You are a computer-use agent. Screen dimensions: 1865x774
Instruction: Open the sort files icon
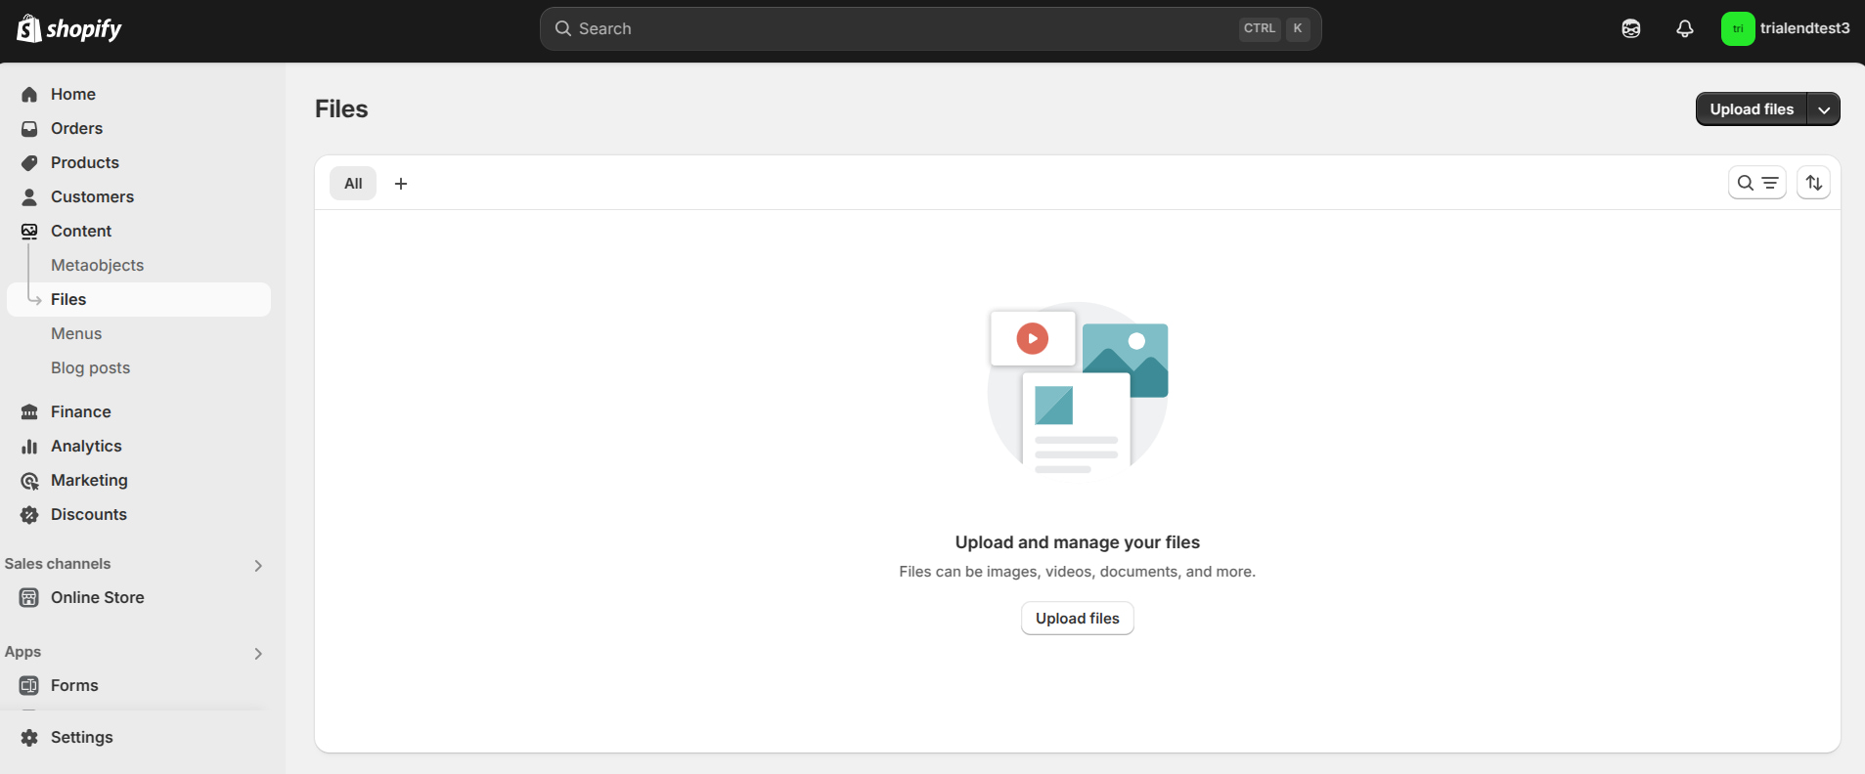pos(1813,183)
